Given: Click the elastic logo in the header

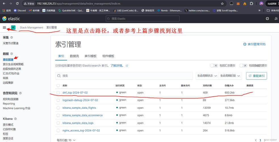Looking at the screenshot, I should [11, 18].
